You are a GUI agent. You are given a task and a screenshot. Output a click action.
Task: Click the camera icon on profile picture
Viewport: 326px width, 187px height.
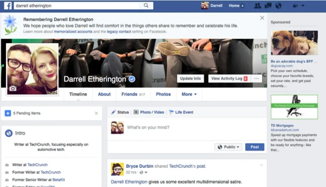tap(13, 88)
